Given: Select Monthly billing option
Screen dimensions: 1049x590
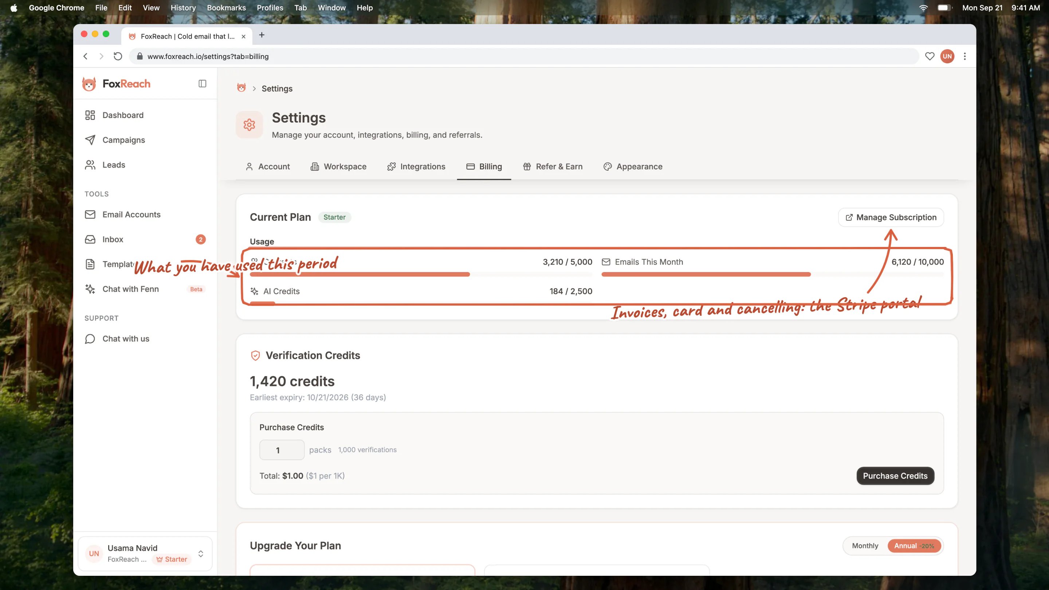Looking at the screenshot, I should [865, 546].
